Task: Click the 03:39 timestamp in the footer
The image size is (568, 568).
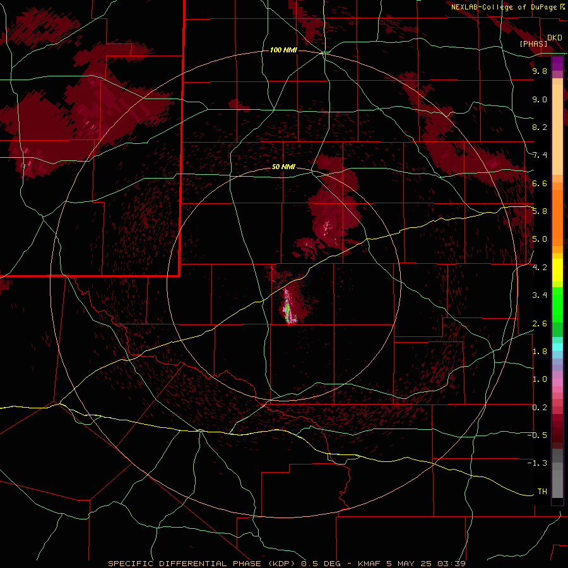Action: (x=451, y=564)
